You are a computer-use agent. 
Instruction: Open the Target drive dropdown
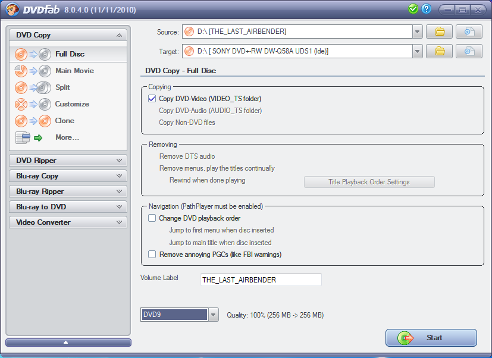coord(417,51)
